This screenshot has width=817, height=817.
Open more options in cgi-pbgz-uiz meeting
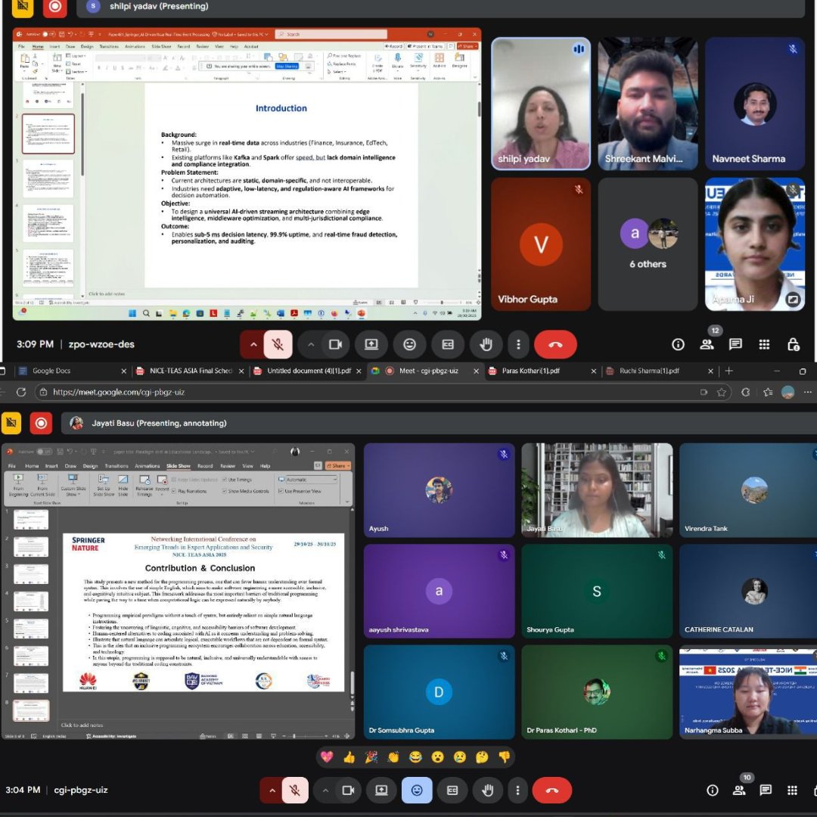(517, 791)
